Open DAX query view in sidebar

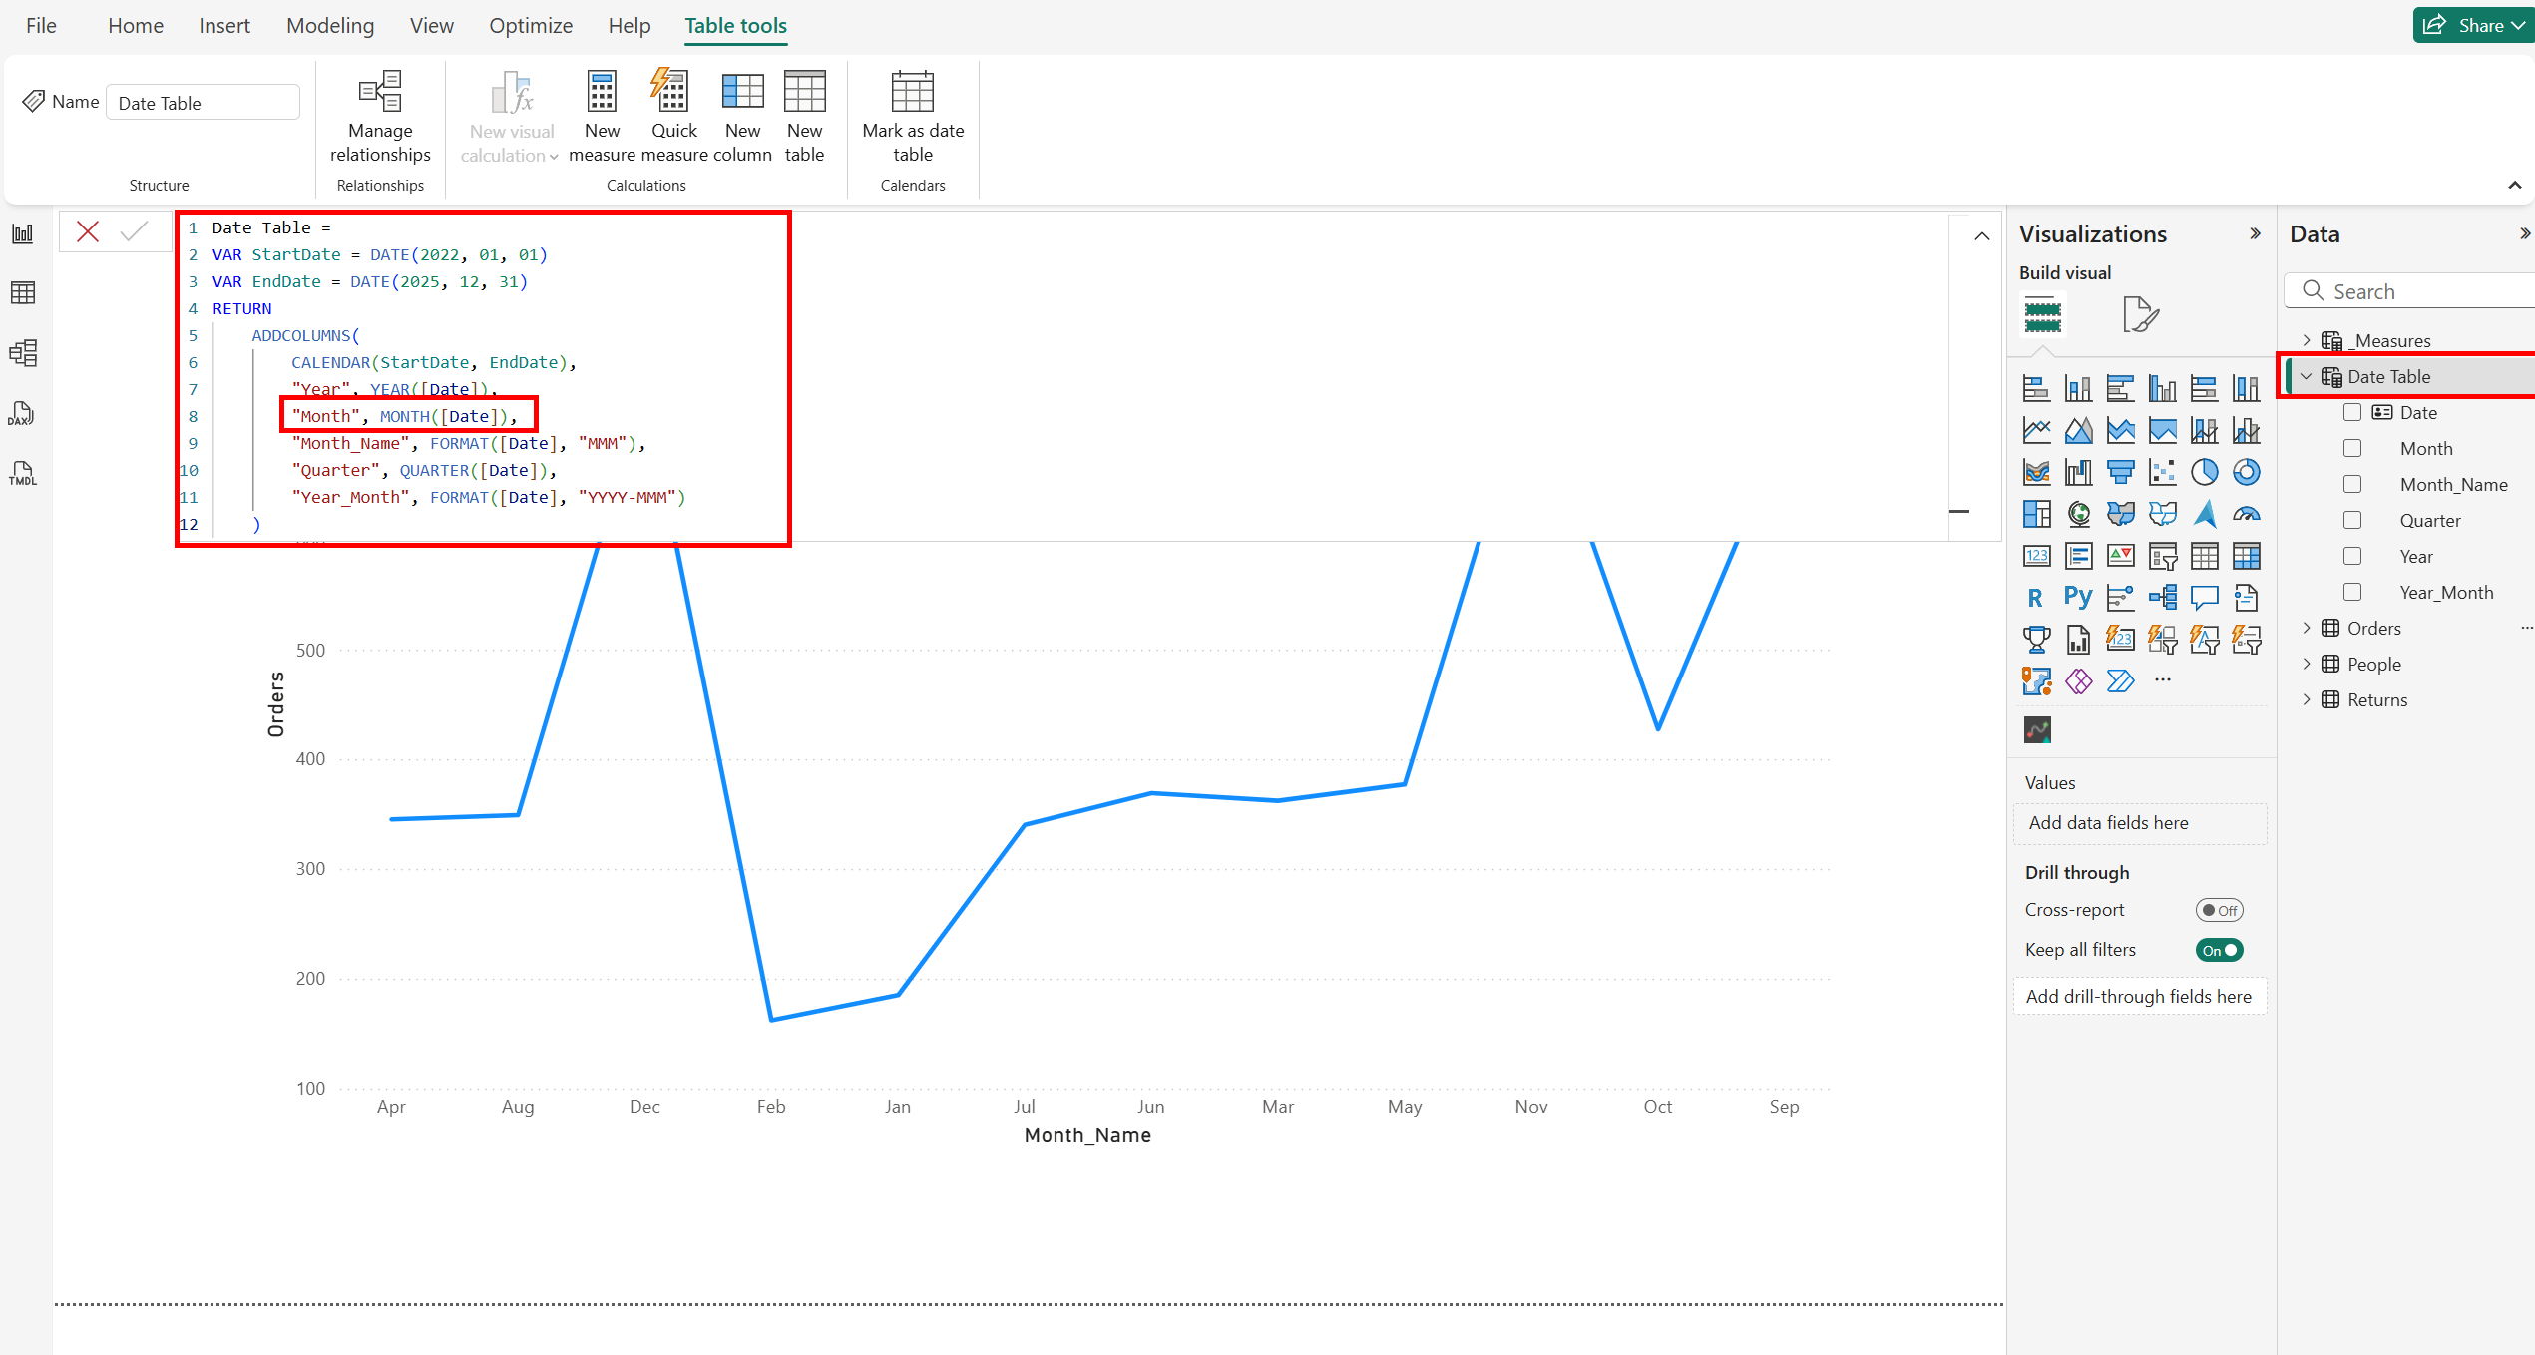coord(23,413)
